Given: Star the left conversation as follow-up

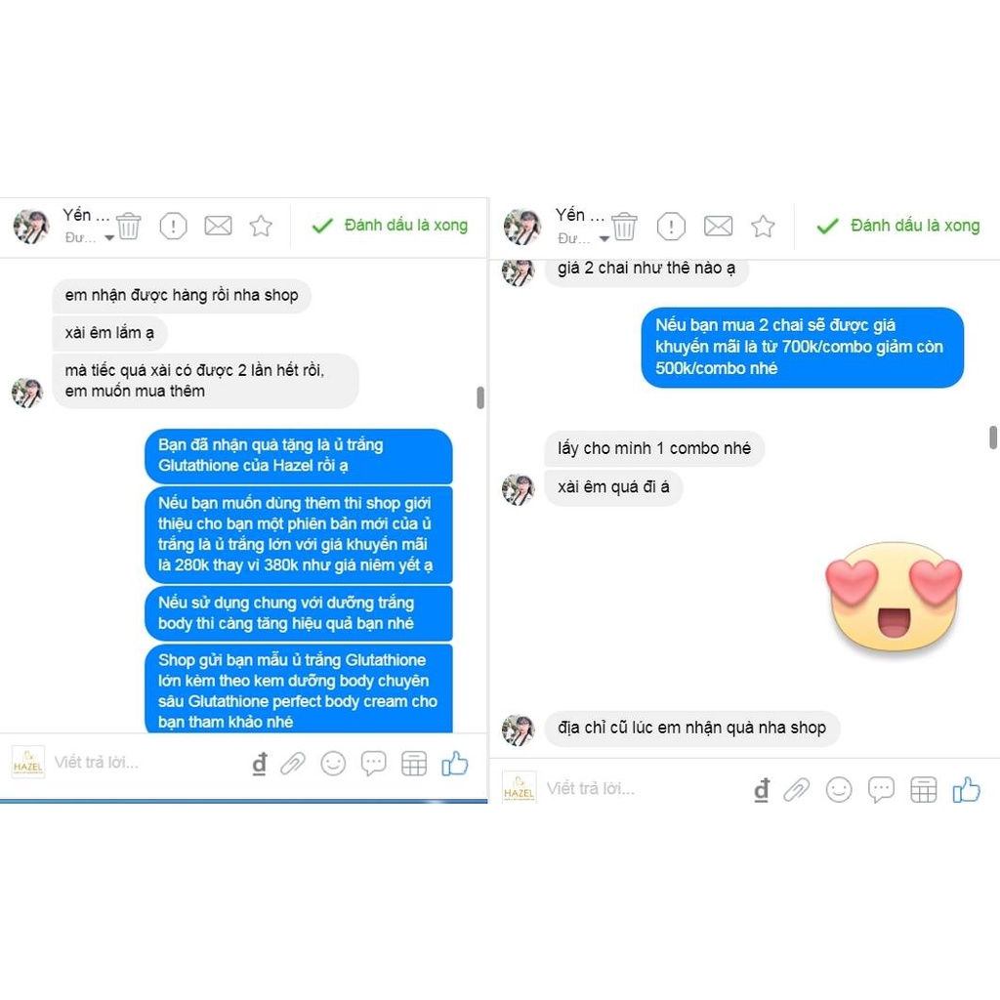Looking at the screenshot, I should click(261, 226).
